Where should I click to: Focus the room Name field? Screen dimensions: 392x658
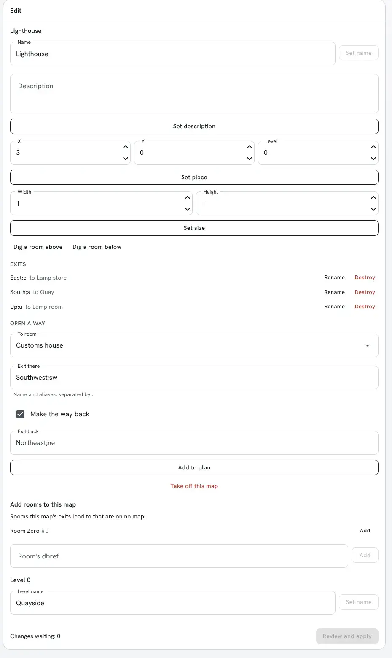click(173, 54)
